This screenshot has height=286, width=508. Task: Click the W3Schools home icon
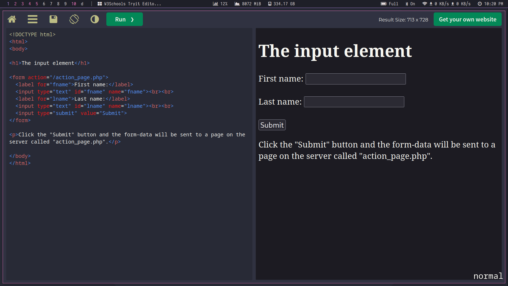pyautogui.click(x=12, y=19)
